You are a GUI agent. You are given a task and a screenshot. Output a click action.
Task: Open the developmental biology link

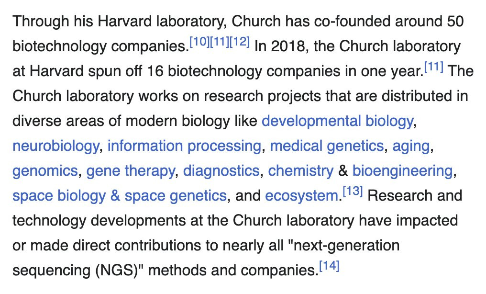(337, 121)
